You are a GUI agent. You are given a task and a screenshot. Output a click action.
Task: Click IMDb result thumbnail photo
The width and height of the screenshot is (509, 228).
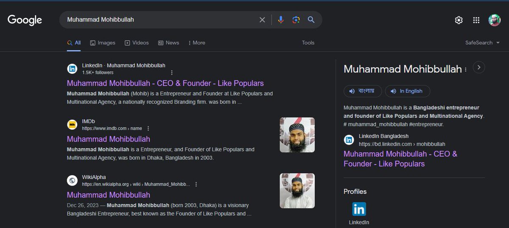click(x=297, y=135)
